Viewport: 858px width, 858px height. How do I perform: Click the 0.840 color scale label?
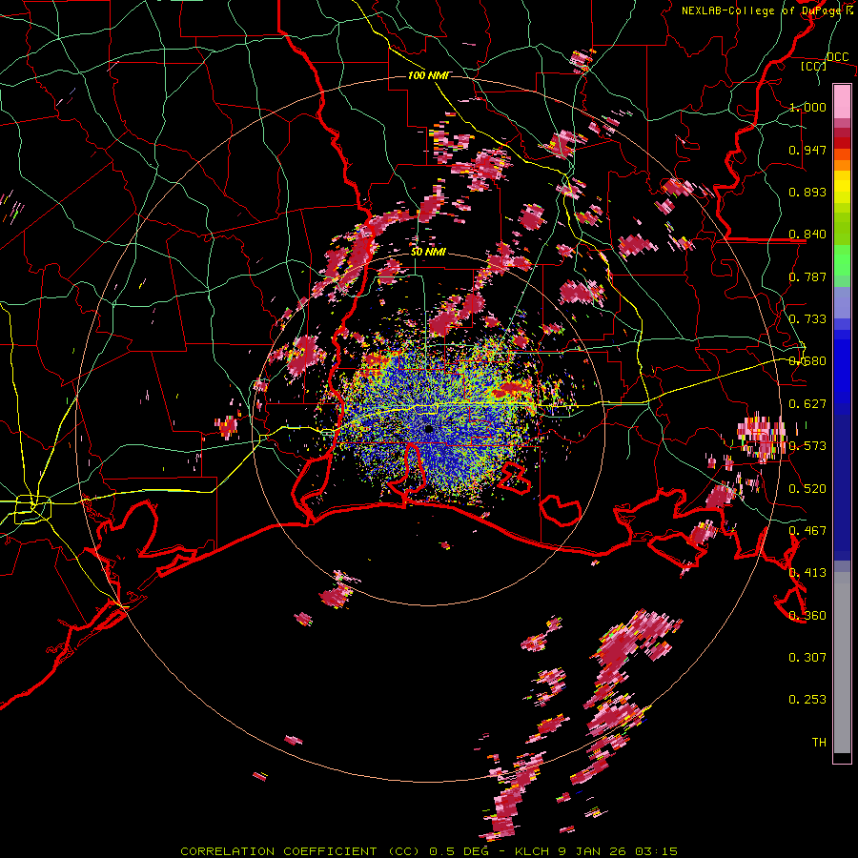(807, 235)
